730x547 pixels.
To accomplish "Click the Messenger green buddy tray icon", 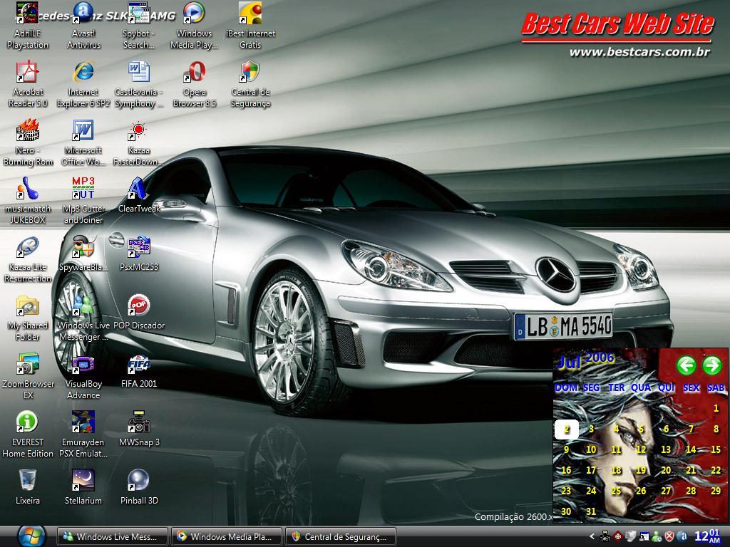I will tap(657, 536).
